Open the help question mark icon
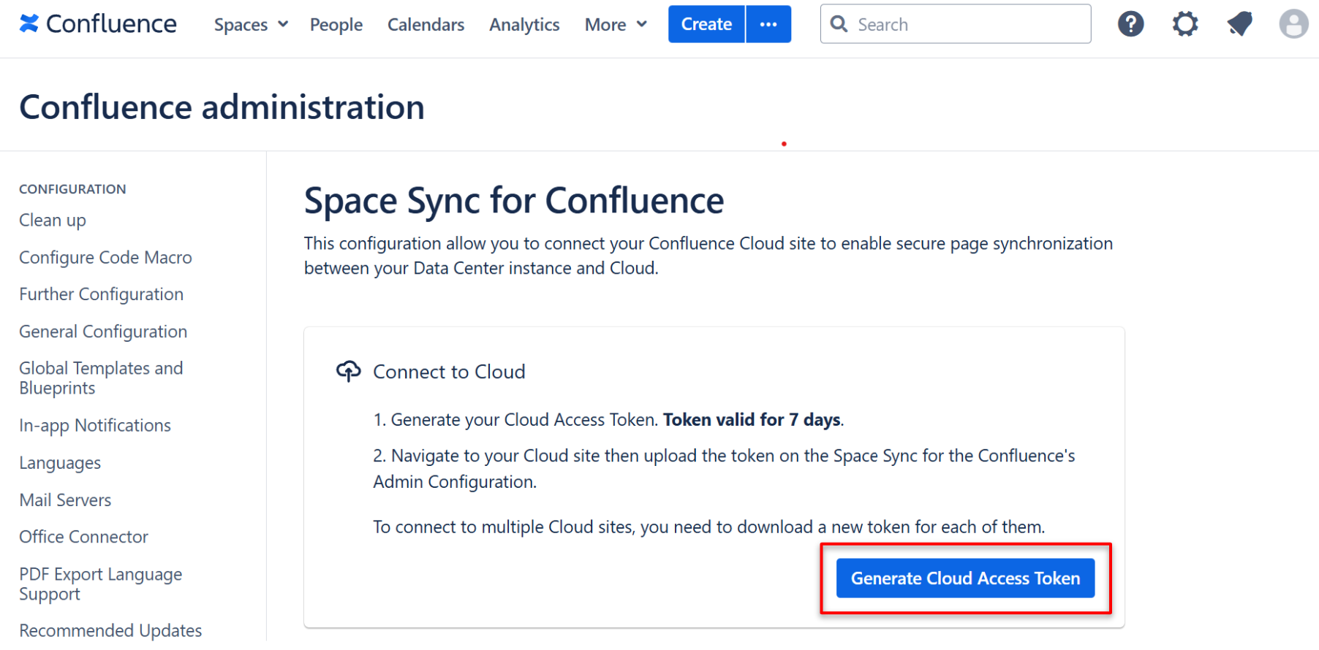The image size is (1319, 650). point(1130,24)
